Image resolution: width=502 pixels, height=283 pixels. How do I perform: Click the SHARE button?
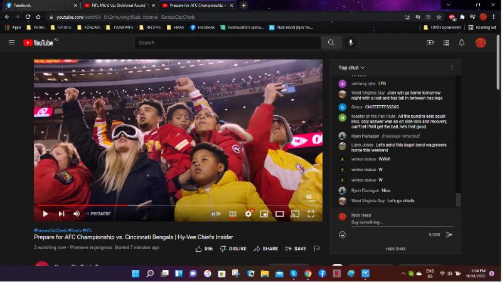pos(265,249)
